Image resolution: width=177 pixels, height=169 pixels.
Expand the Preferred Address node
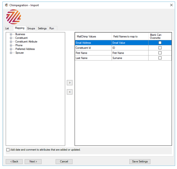pyautogui.click(x=11, y=49)
